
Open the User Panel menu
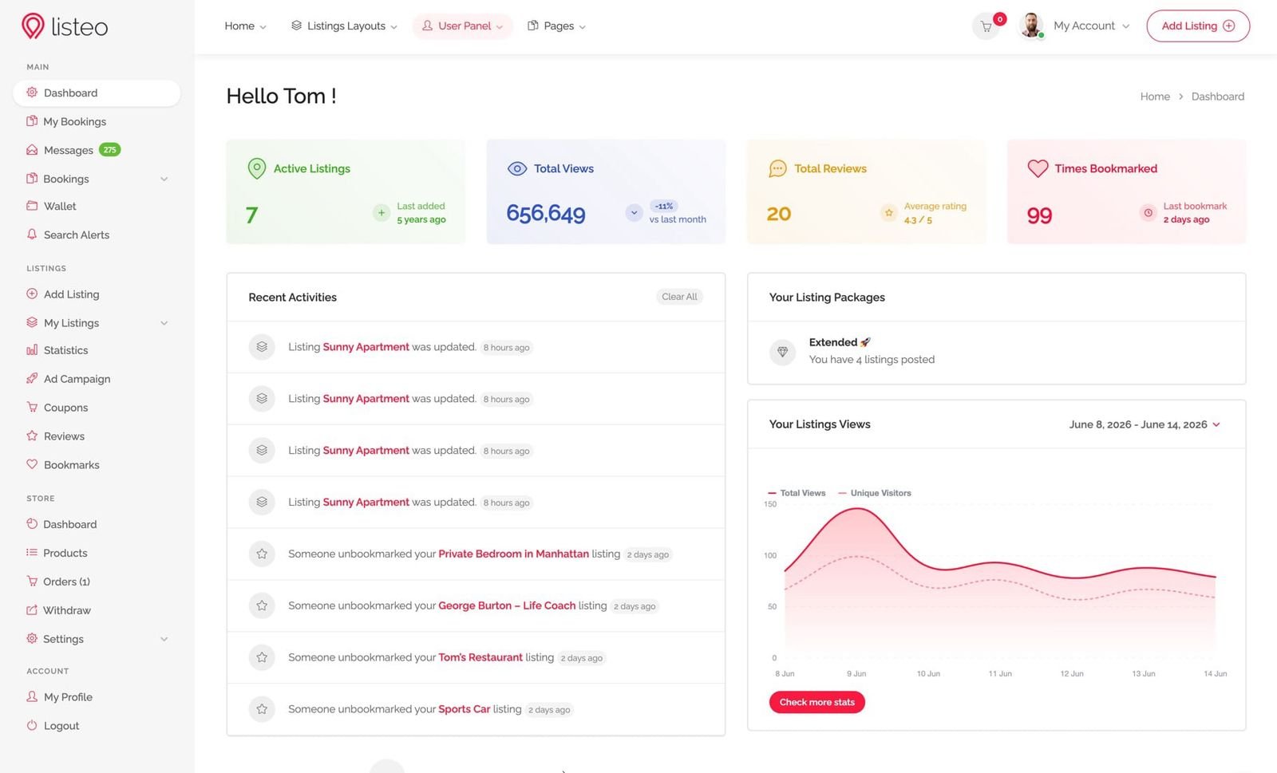[462, 26]
